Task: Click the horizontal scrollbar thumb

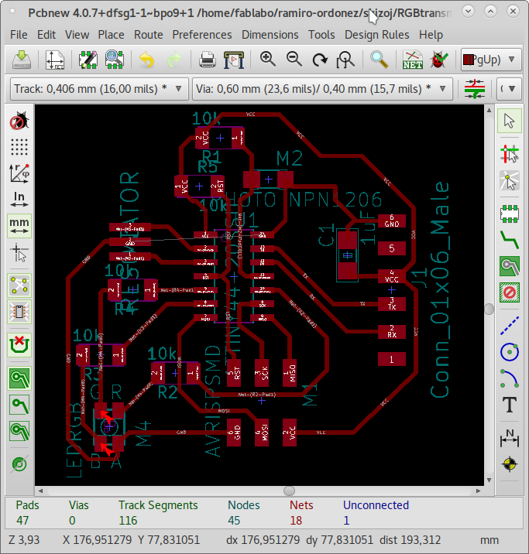Action: click(x=289, y=491)
